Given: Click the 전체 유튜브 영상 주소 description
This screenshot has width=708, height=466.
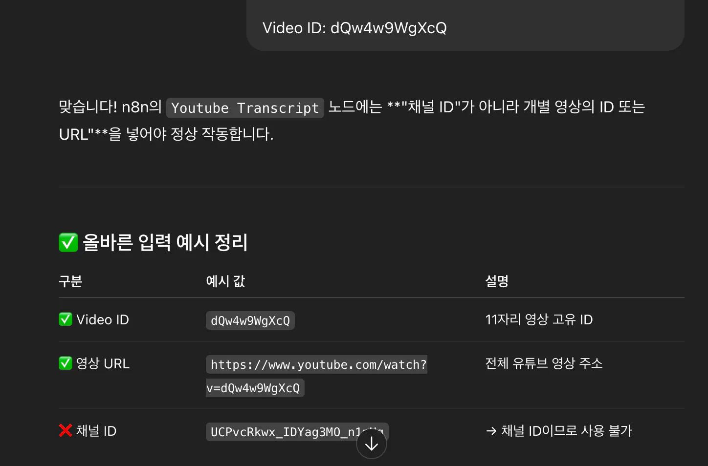Looking at the screenshot, I should [x=544, y=363].
